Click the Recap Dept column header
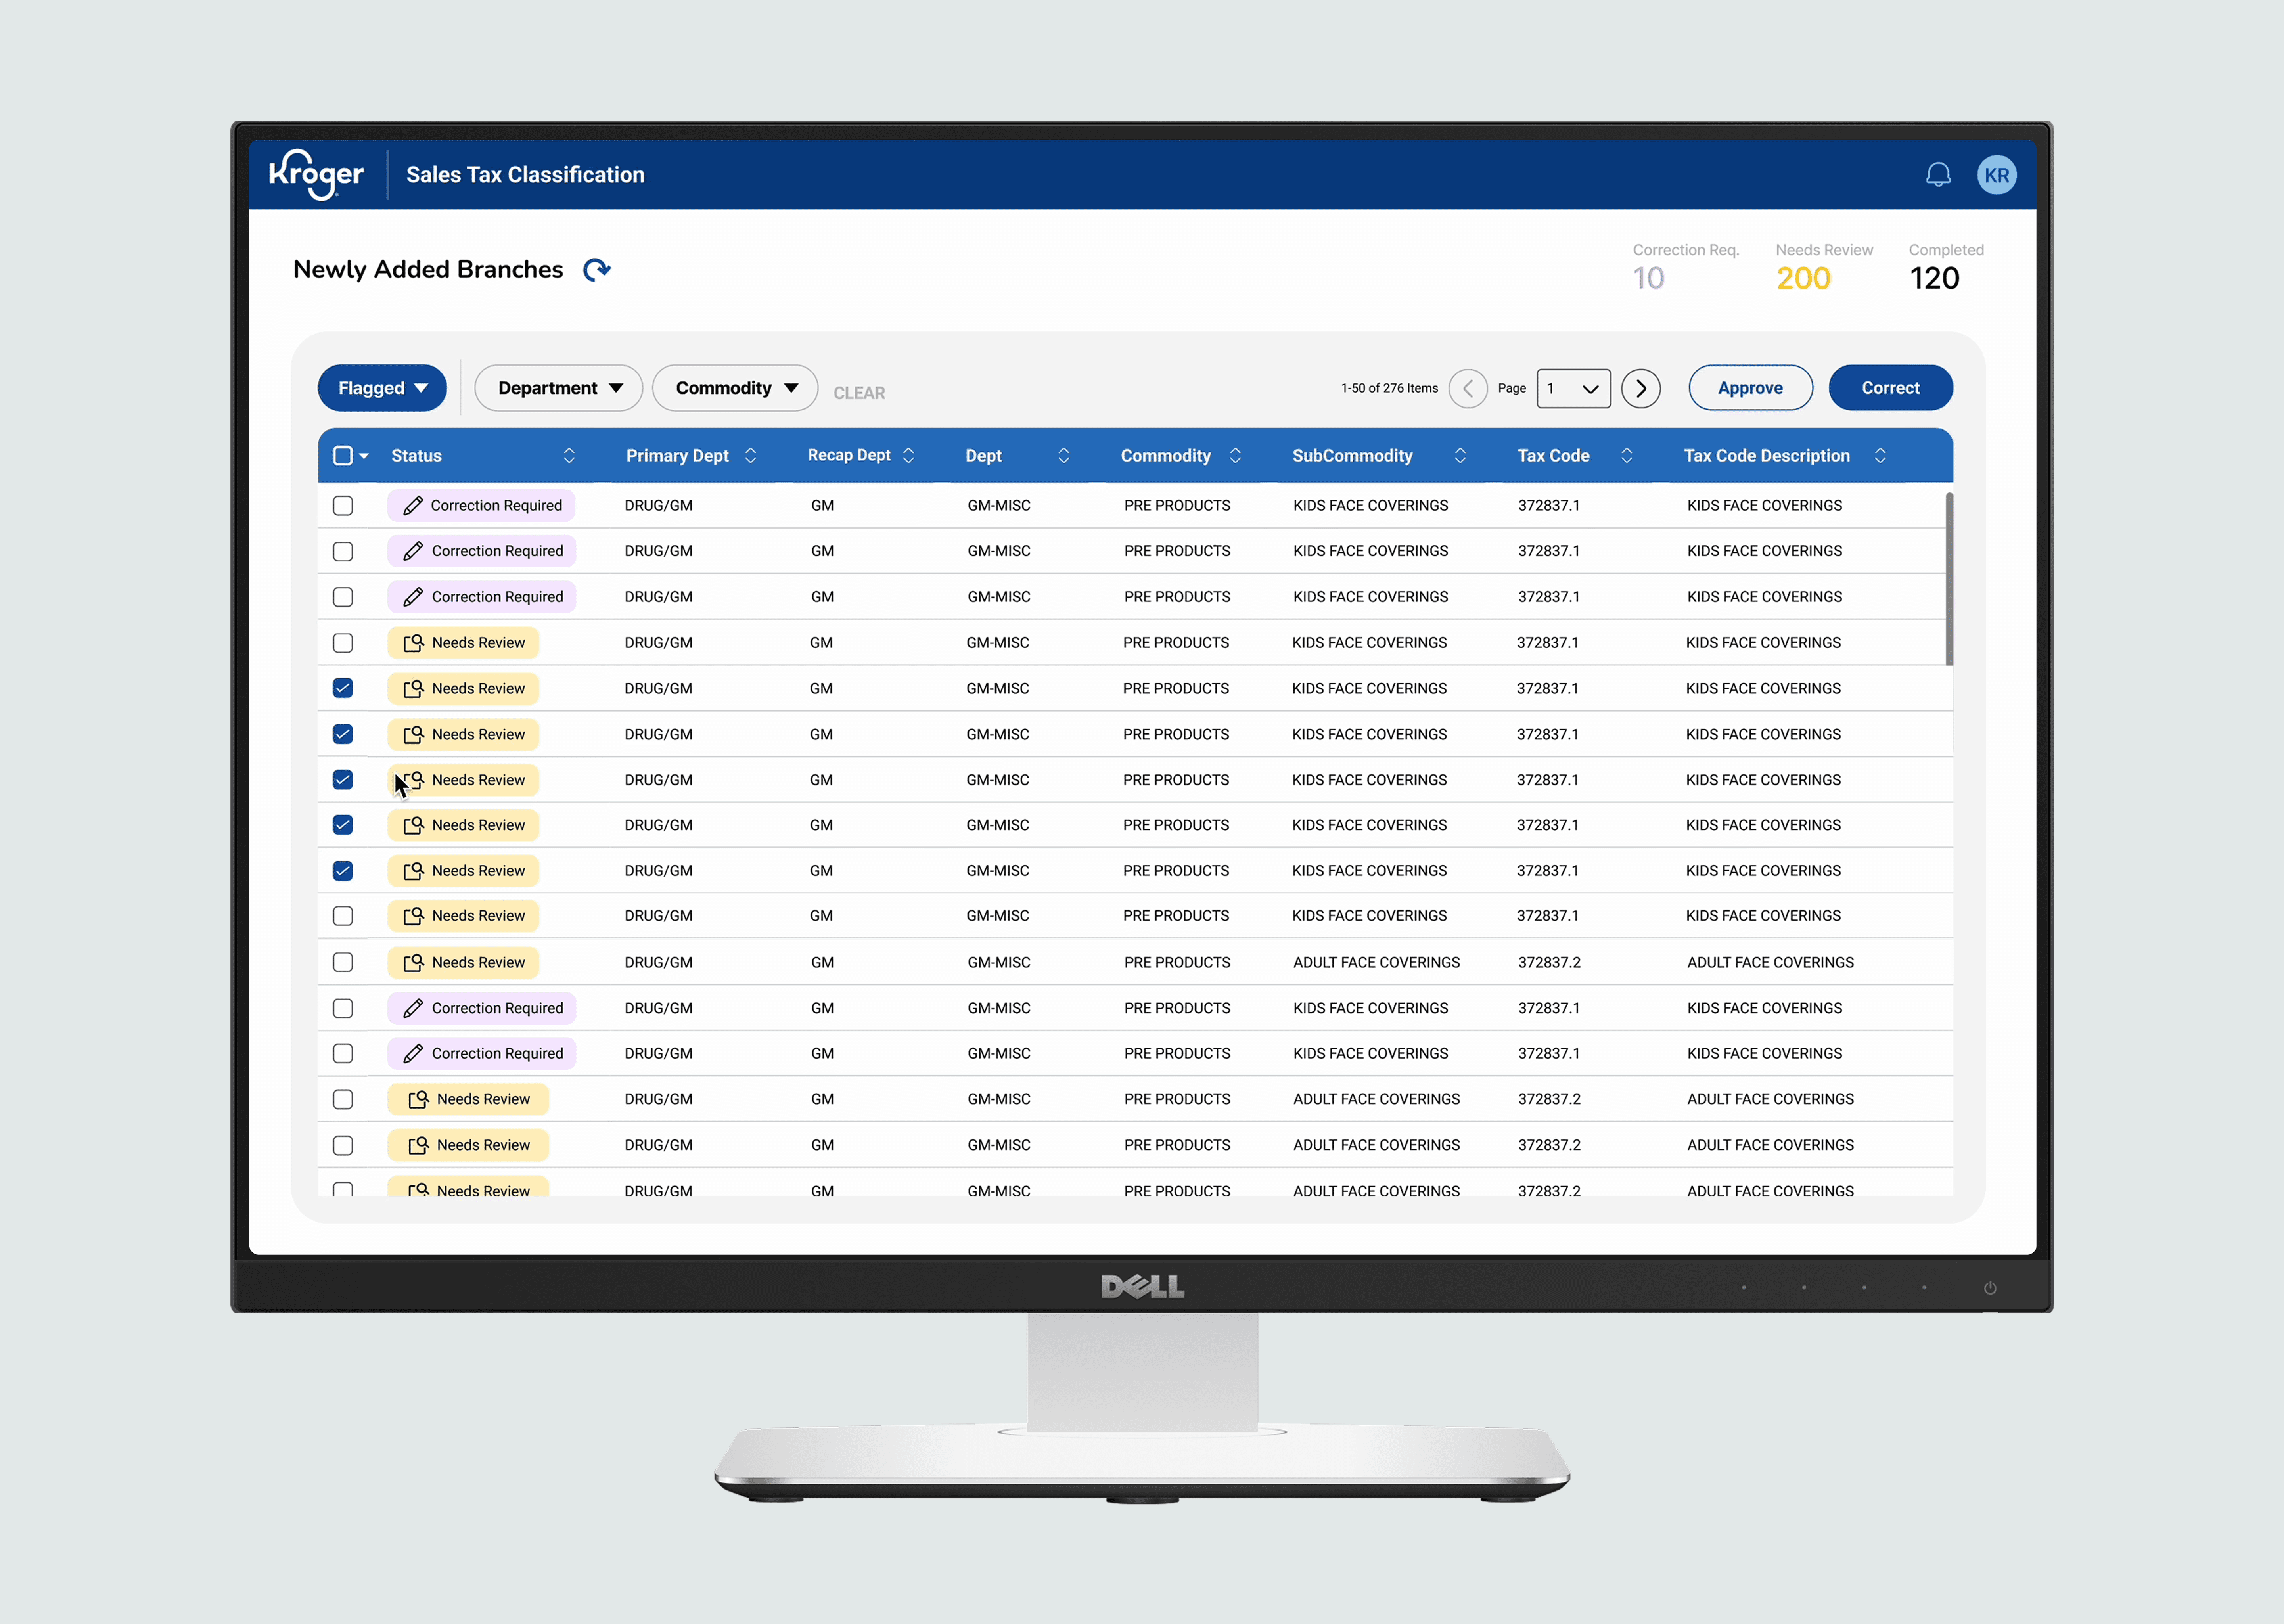The width and height of the screenshot is (2284, 1624). pyautogui.click(x=849, y=456)
